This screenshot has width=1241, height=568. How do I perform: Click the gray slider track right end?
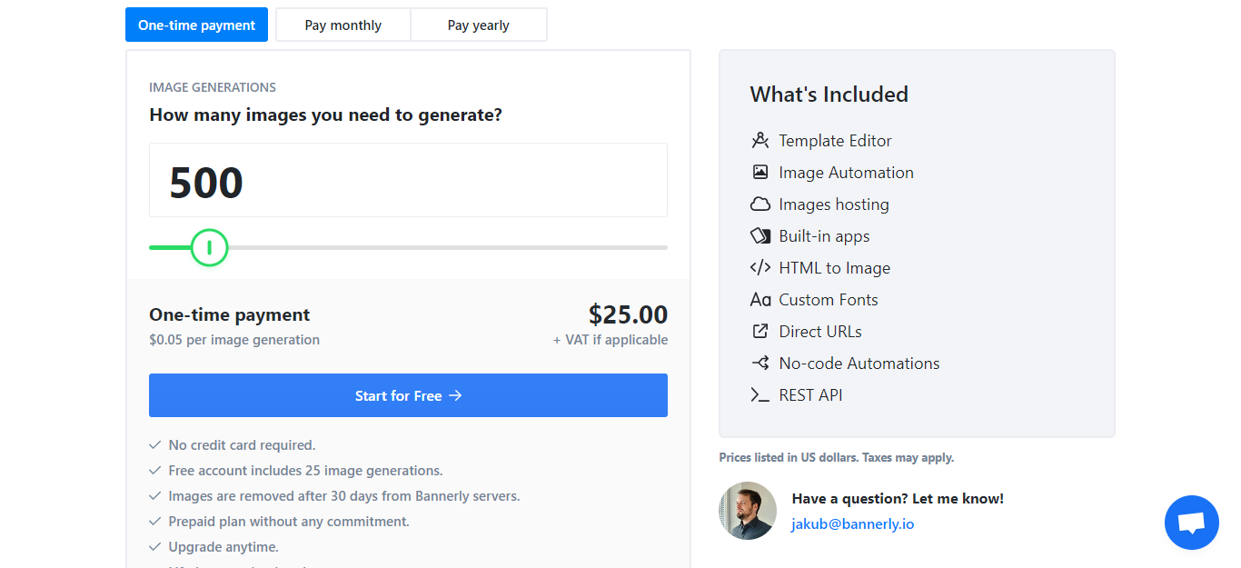click(x=661, y=247)
